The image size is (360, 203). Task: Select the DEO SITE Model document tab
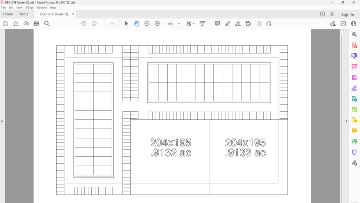(55, 14)
